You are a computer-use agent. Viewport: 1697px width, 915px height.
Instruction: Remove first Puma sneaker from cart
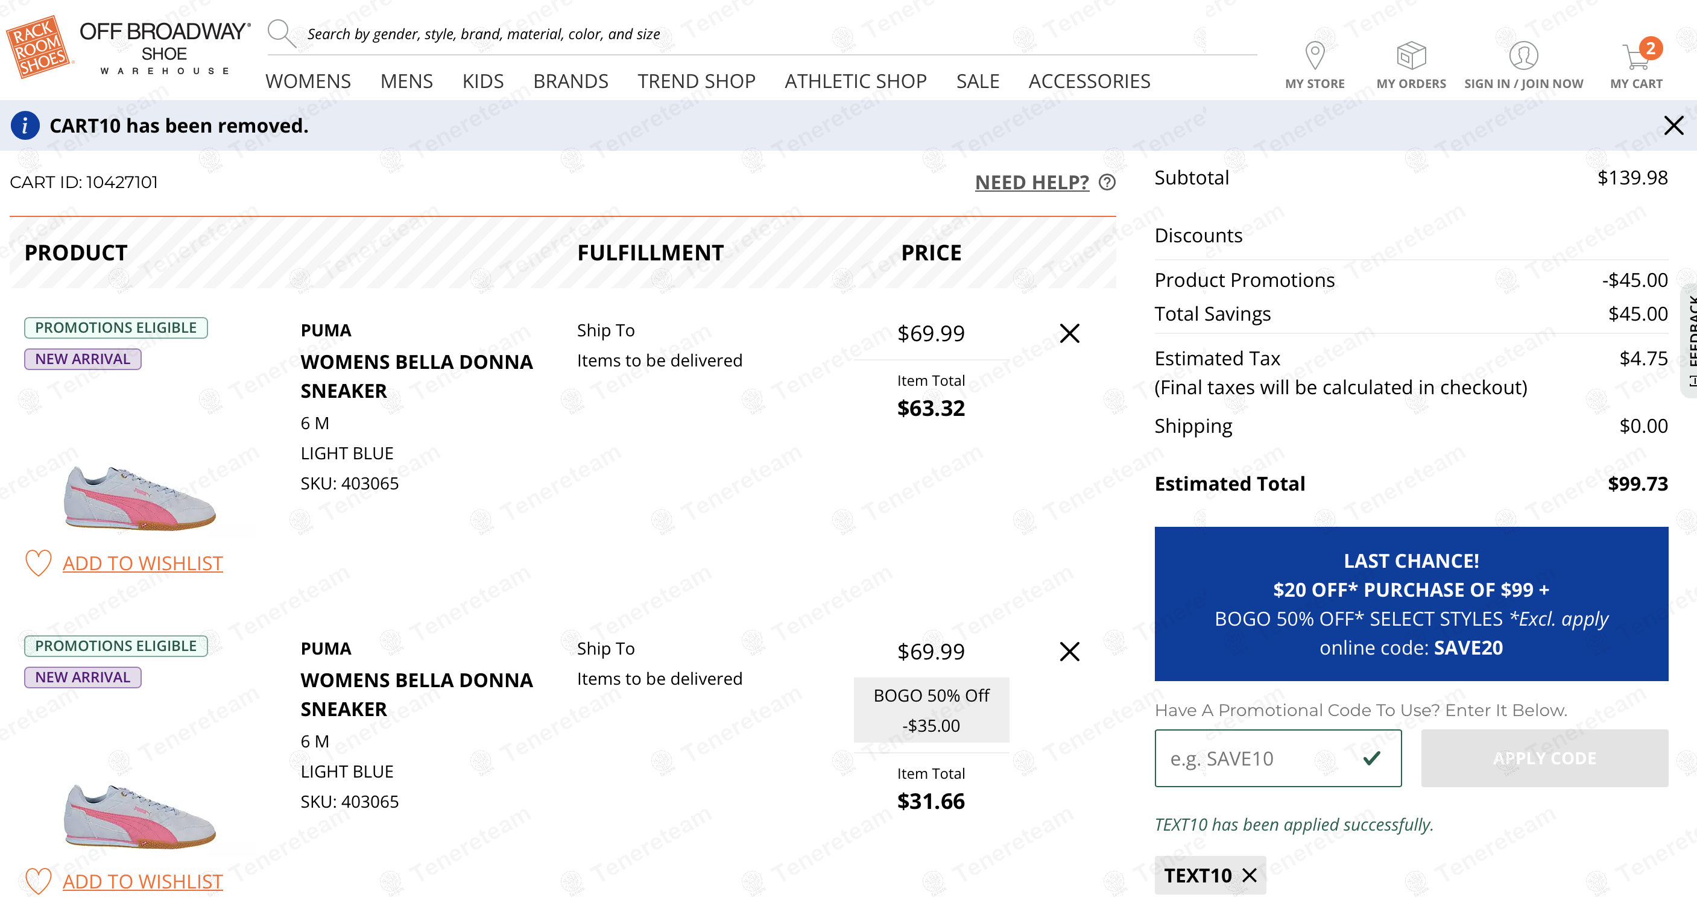pos(1069,333)
